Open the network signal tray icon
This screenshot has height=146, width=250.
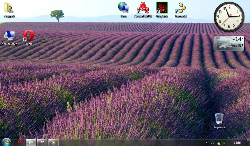[x=218, y=143]
